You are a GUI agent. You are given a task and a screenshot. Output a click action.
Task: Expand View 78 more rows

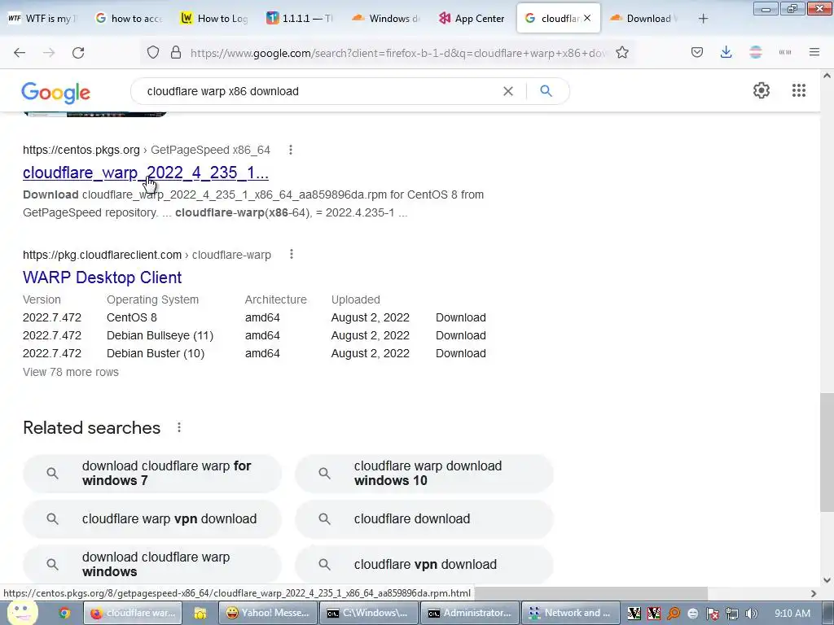pyautogui.click(x=71, y=372)
